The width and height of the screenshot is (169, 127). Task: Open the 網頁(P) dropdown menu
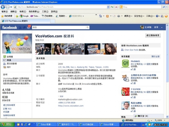pos(128,16)
